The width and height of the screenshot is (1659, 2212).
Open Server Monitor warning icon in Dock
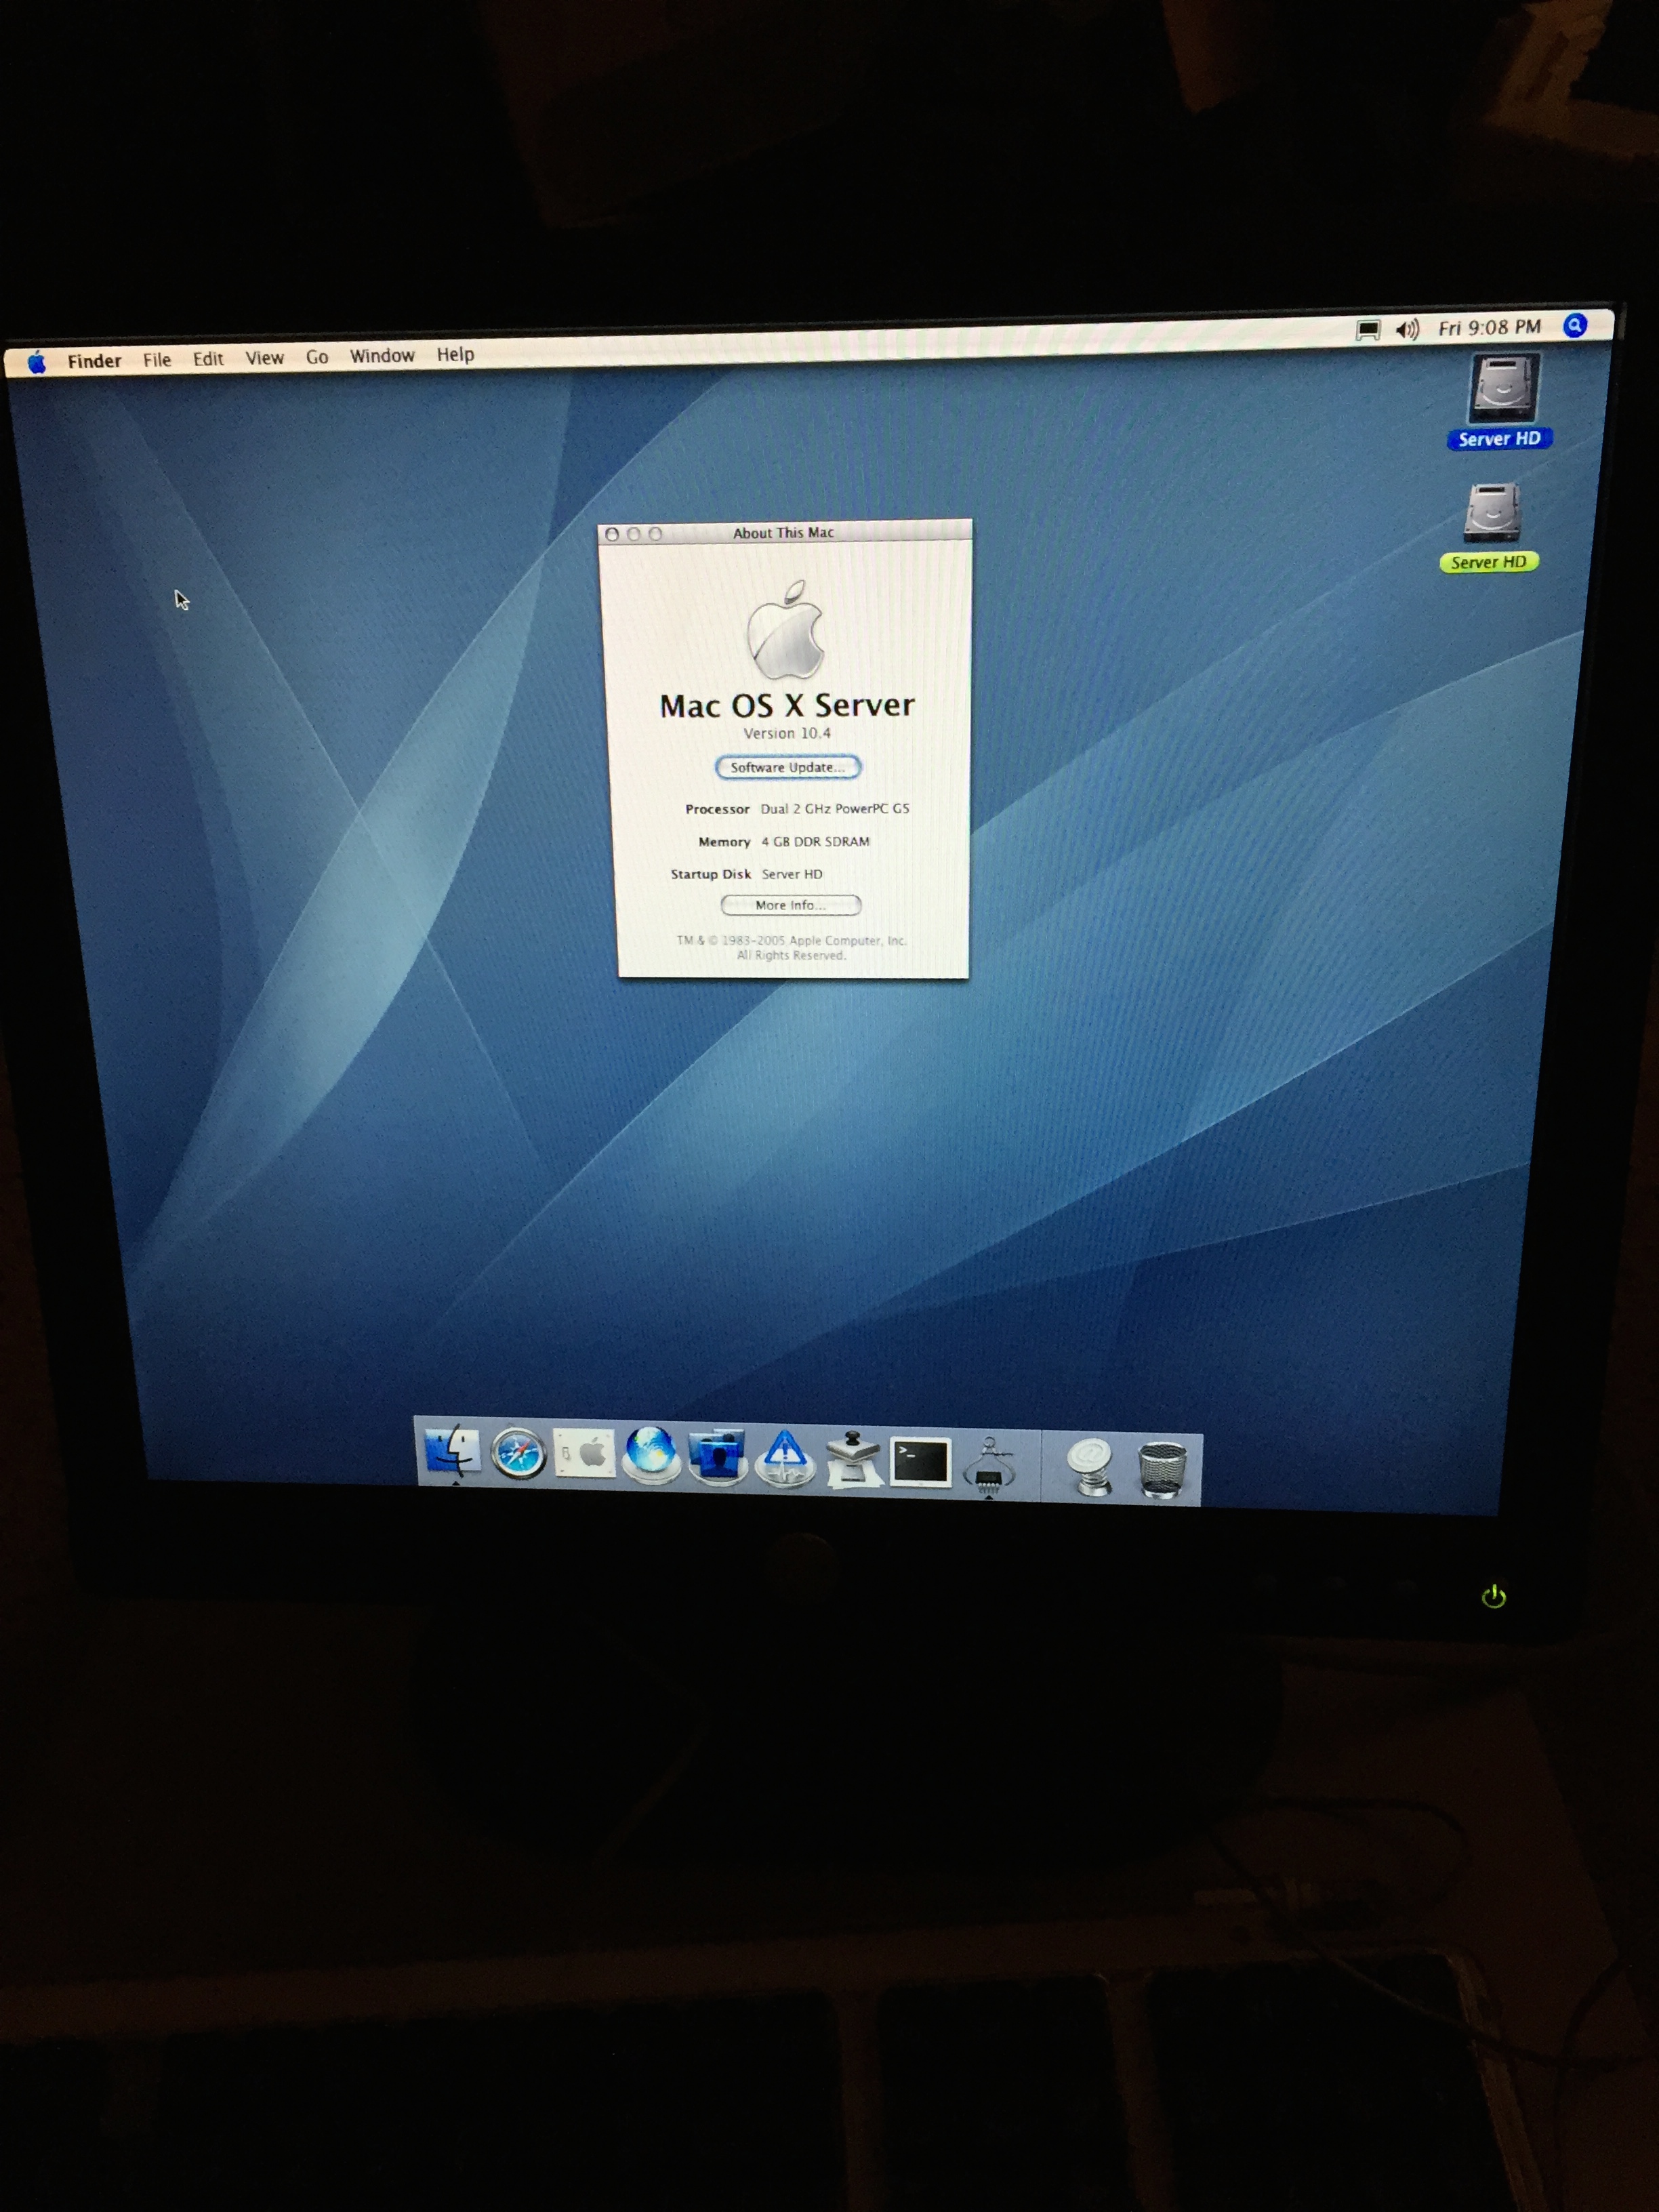786,1459
